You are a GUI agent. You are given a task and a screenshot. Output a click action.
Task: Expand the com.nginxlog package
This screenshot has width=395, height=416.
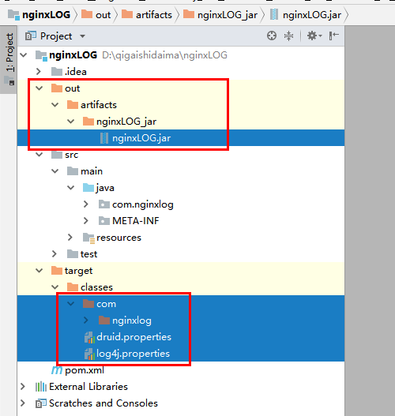tap(86, 204)
